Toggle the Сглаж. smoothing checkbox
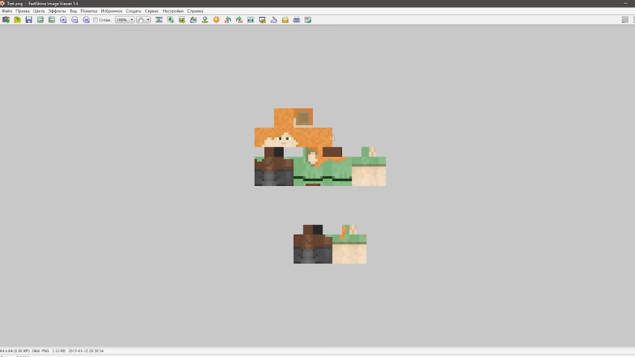This screenshot has height=357, width=635. point(96,20)
